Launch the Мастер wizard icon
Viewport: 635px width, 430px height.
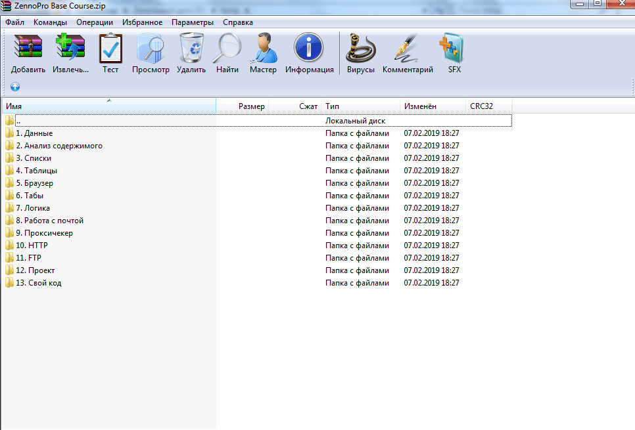(263, 50)
